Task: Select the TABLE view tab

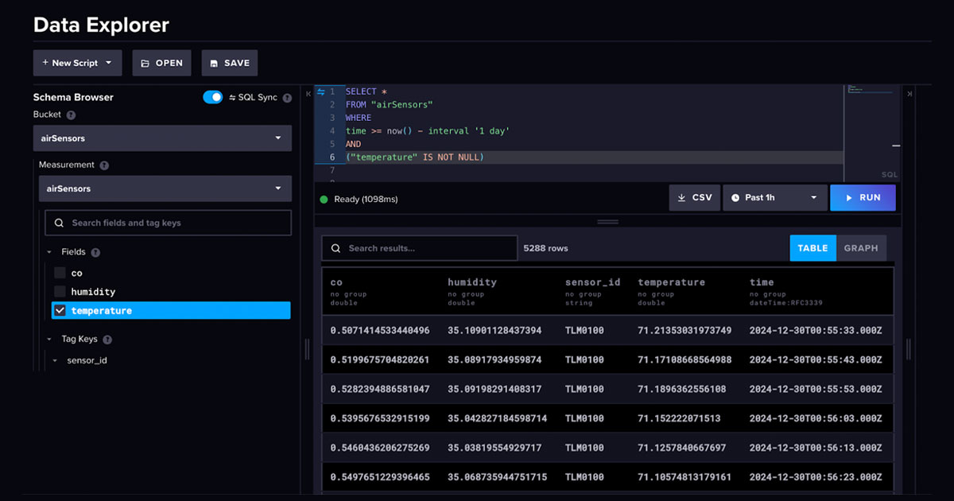Action: click(812, 247)
